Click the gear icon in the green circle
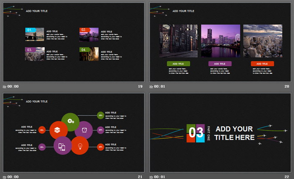 [x=71, y=121]
